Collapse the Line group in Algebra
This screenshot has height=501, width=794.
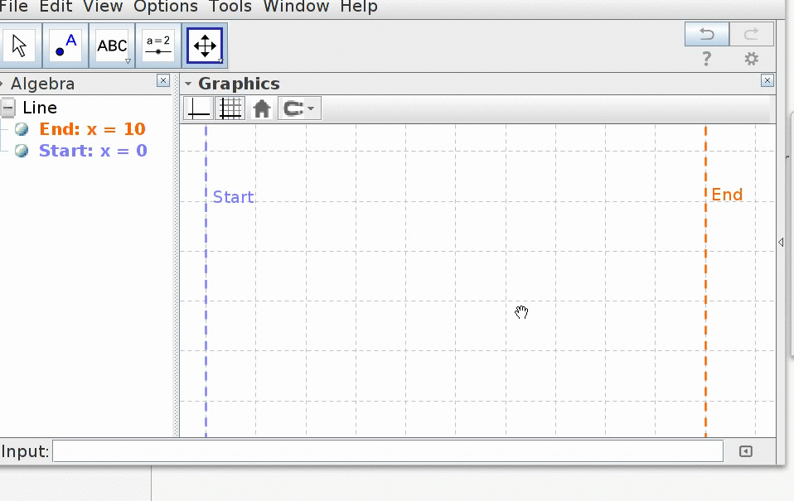pos(8,108)
